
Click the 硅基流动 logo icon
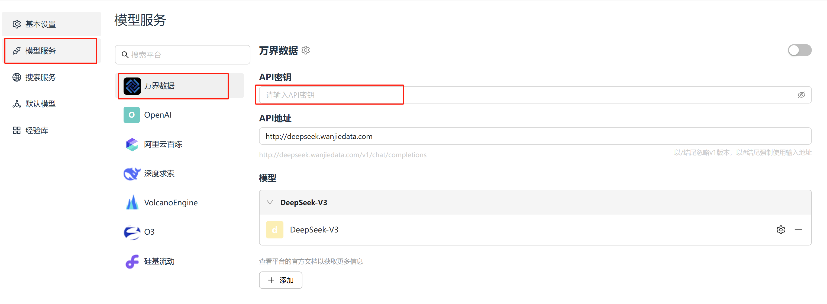pos(132,262)
